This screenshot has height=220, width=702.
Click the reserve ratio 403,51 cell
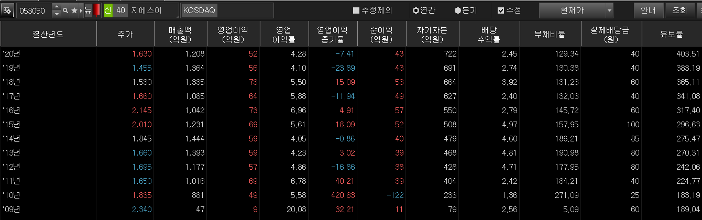click(x=688, y=53)
